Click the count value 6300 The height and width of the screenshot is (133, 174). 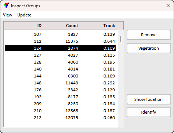pos(73,76)
